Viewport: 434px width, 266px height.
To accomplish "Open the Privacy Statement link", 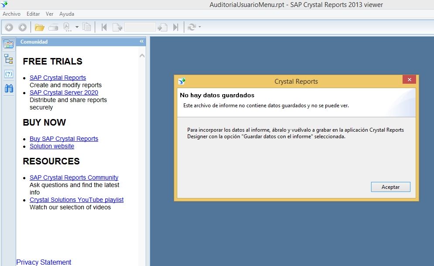I will coord(44,262).
